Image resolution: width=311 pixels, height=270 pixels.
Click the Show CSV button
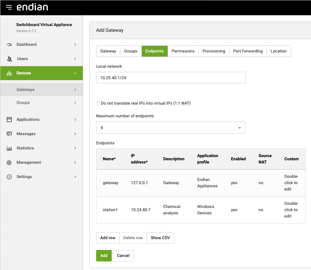tap(160, 238)
